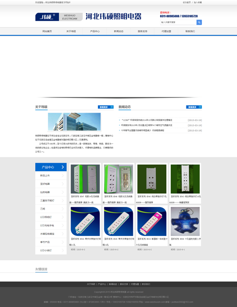Screen dimensions: 237x307
Task: Click the 伟硕 Weishuo Electrician logo
Action: tap(59, 17)
